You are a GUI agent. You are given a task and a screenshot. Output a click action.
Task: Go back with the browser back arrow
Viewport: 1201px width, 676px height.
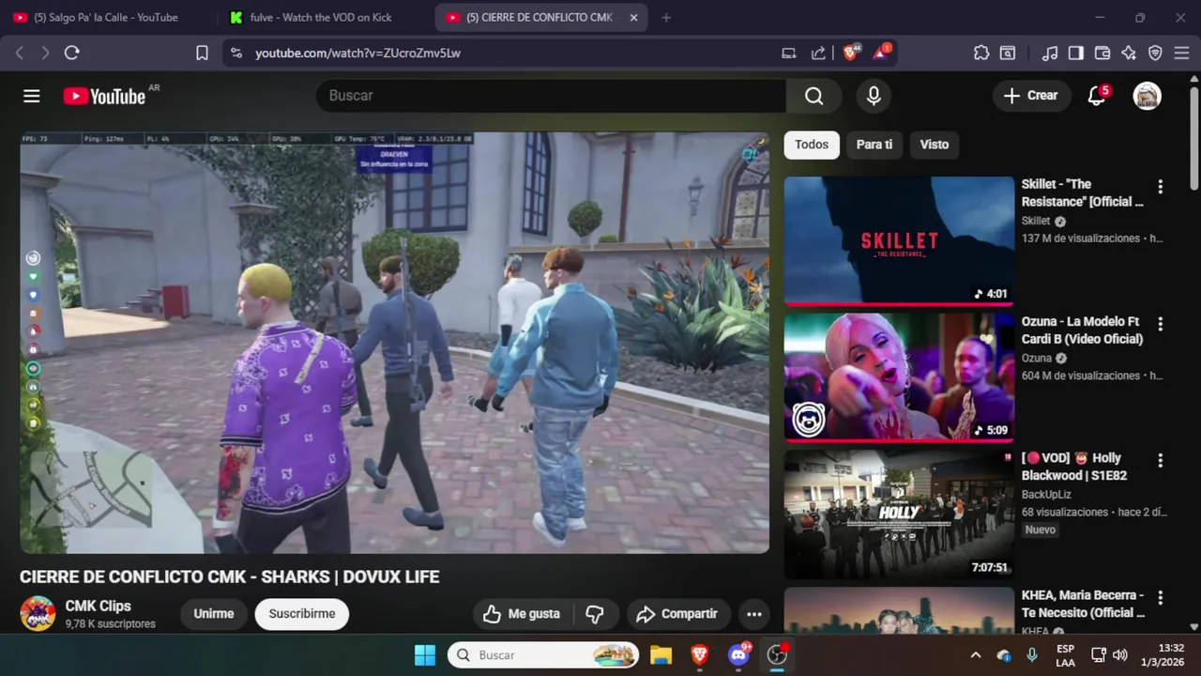point(19,54)
